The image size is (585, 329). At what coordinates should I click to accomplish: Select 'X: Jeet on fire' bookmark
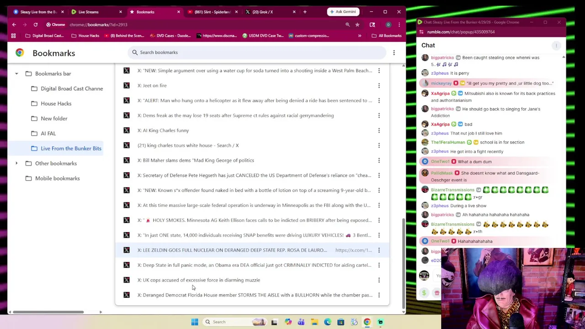[252, 85]
